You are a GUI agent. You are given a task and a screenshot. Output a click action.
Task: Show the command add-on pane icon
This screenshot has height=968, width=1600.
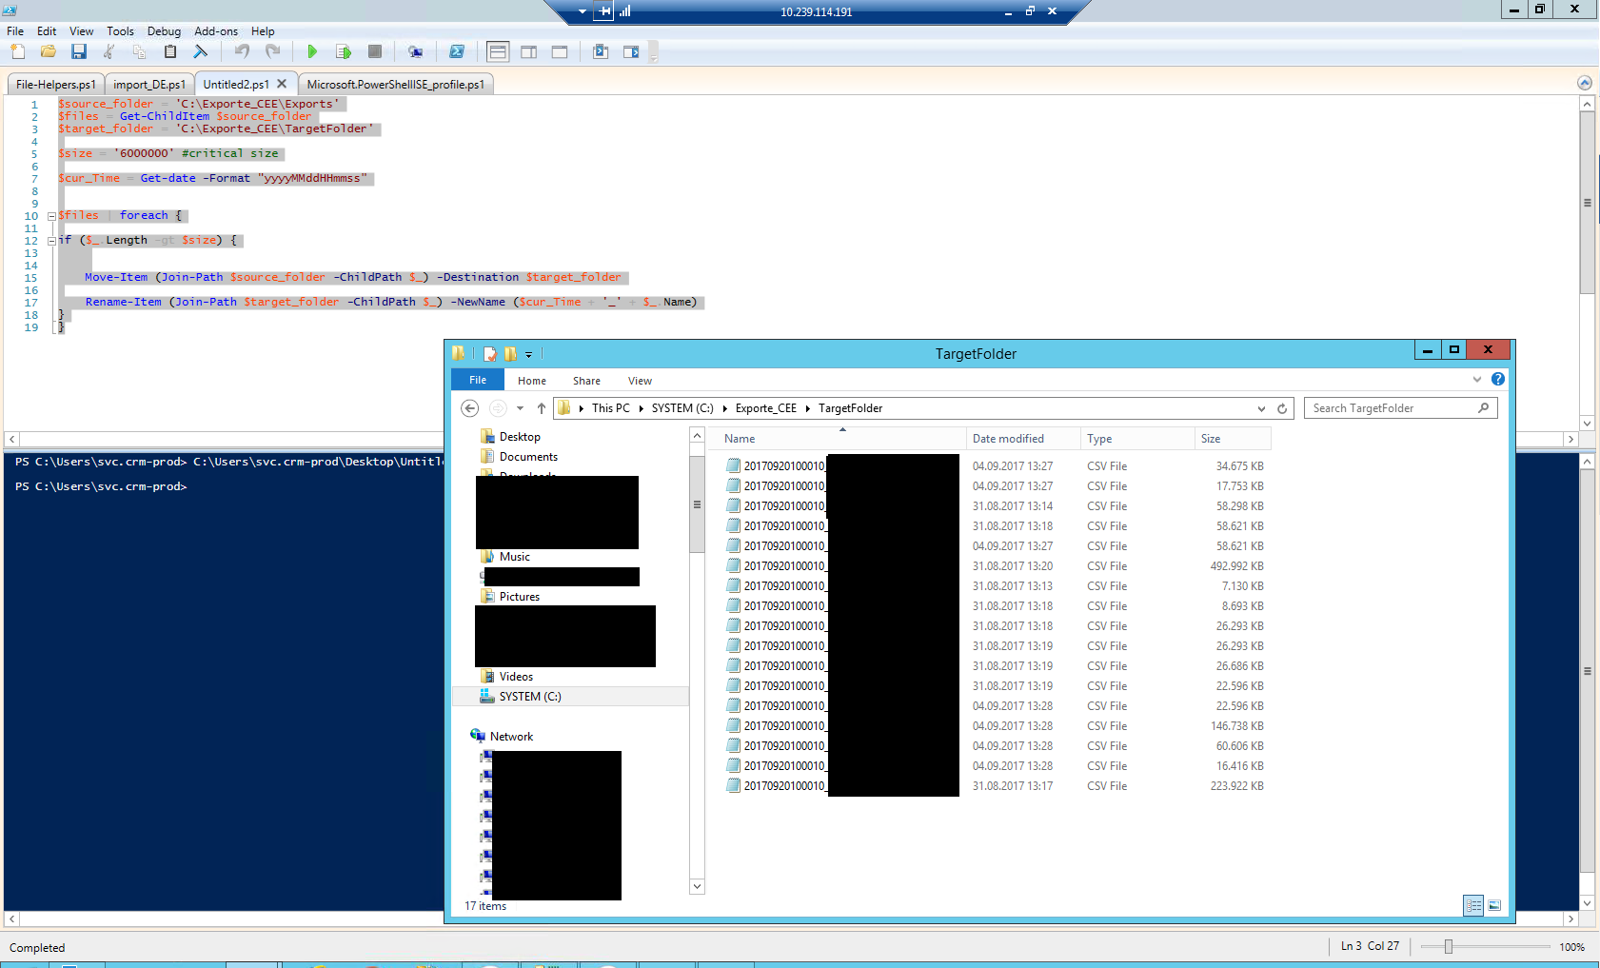[631, 51]
